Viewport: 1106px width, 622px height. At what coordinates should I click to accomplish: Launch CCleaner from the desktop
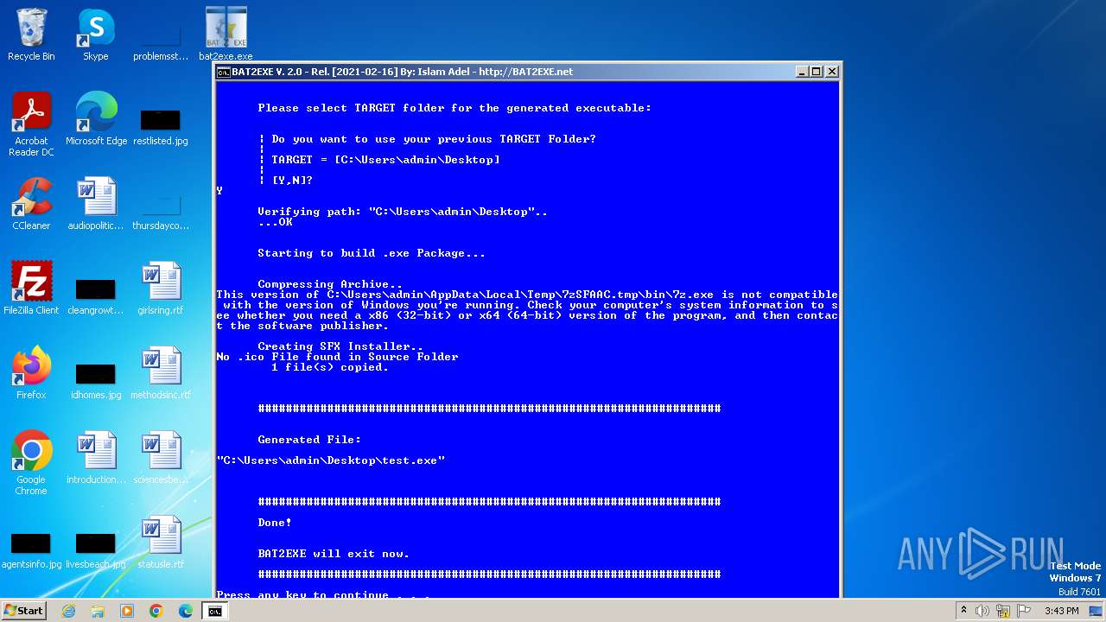31,204
